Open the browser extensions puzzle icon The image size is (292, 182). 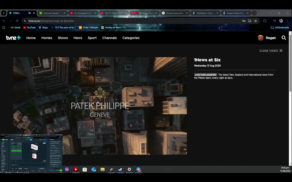tap(265, 21)
